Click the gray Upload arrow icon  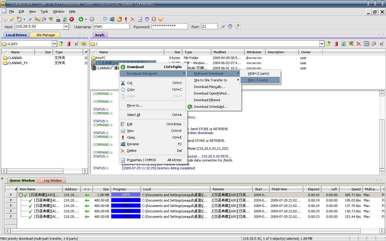pos(92,19)
